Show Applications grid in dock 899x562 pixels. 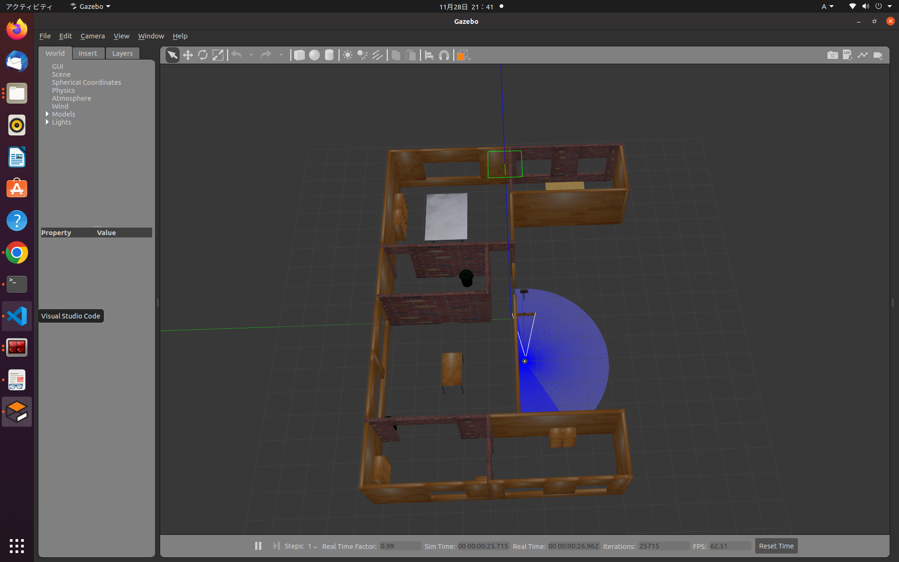pos(17,546)
